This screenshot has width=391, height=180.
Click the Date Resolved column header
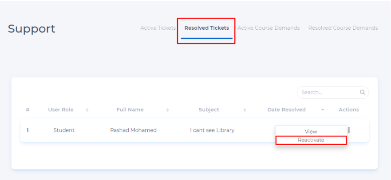pos(286,110)
